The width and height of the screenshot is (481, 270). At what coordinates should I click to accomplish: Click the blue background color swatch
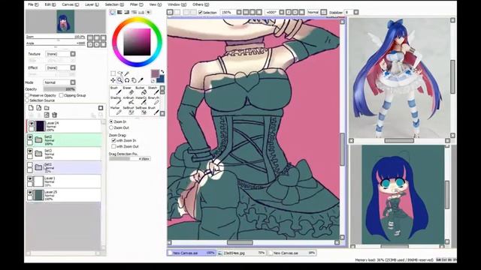(x=160, y=79)
